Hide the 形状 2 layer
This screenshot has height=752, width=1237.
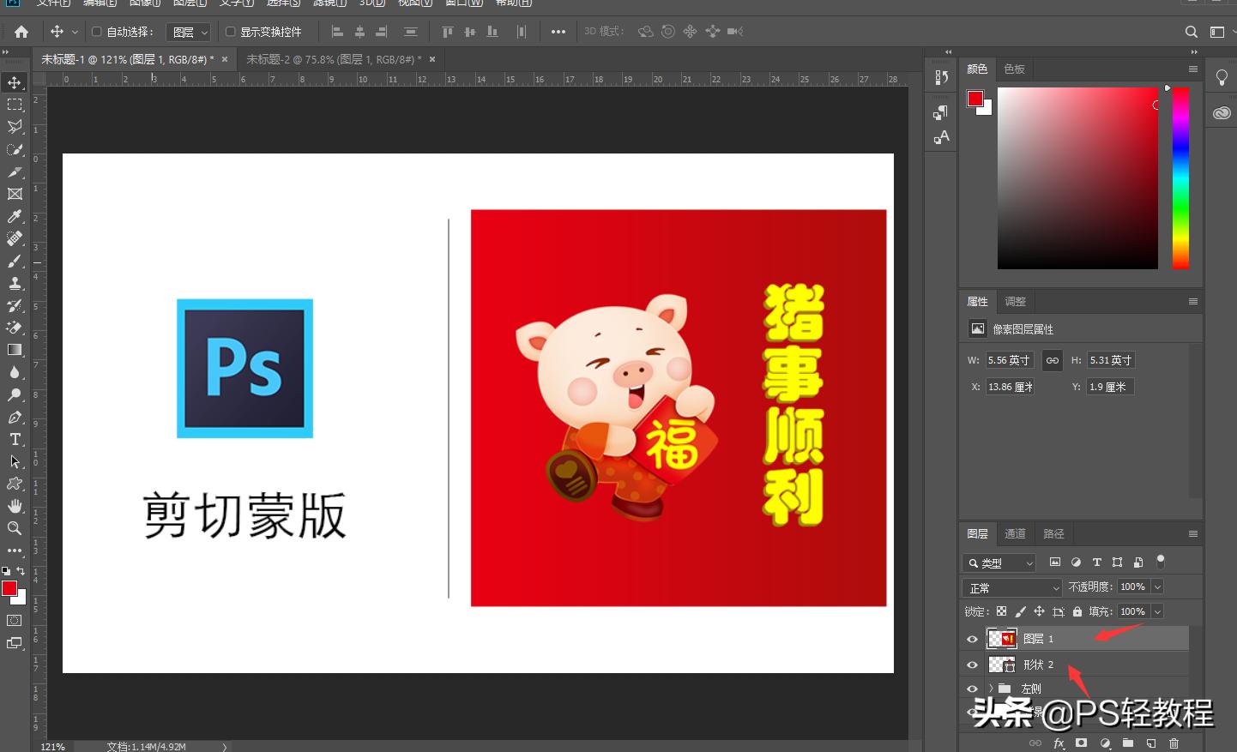972,664
